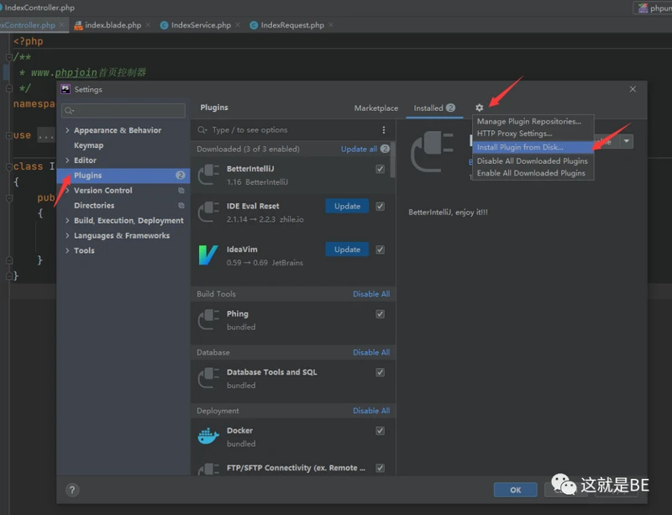The image size is (672, 515).
Task: Click Disable All for Build Tools
Action: coord(371,294)
